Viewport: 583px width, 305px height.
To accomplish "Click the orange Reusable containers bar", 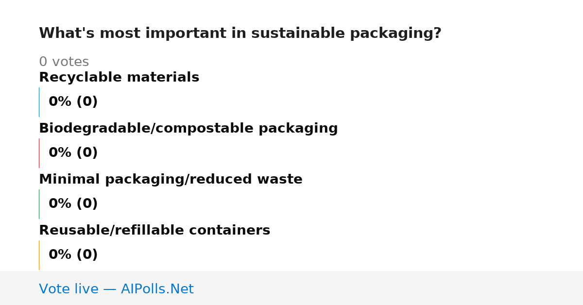I will (x=39, y=255).
